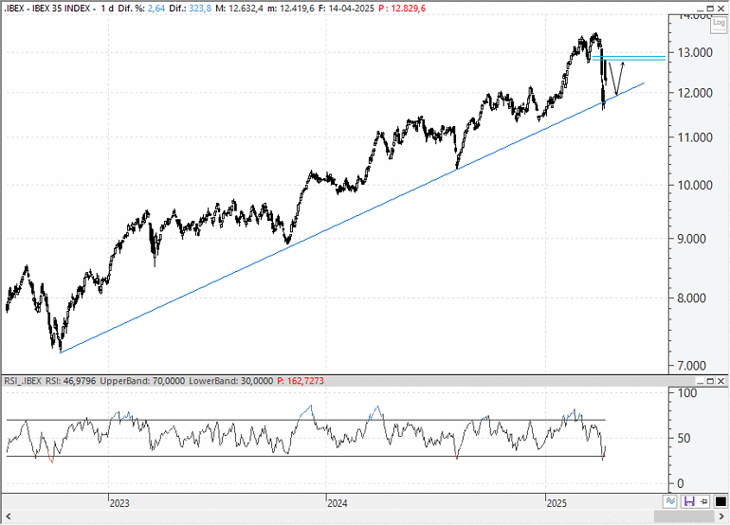Click the 'UpperBand: 70,0000' label

pos(142,381)
